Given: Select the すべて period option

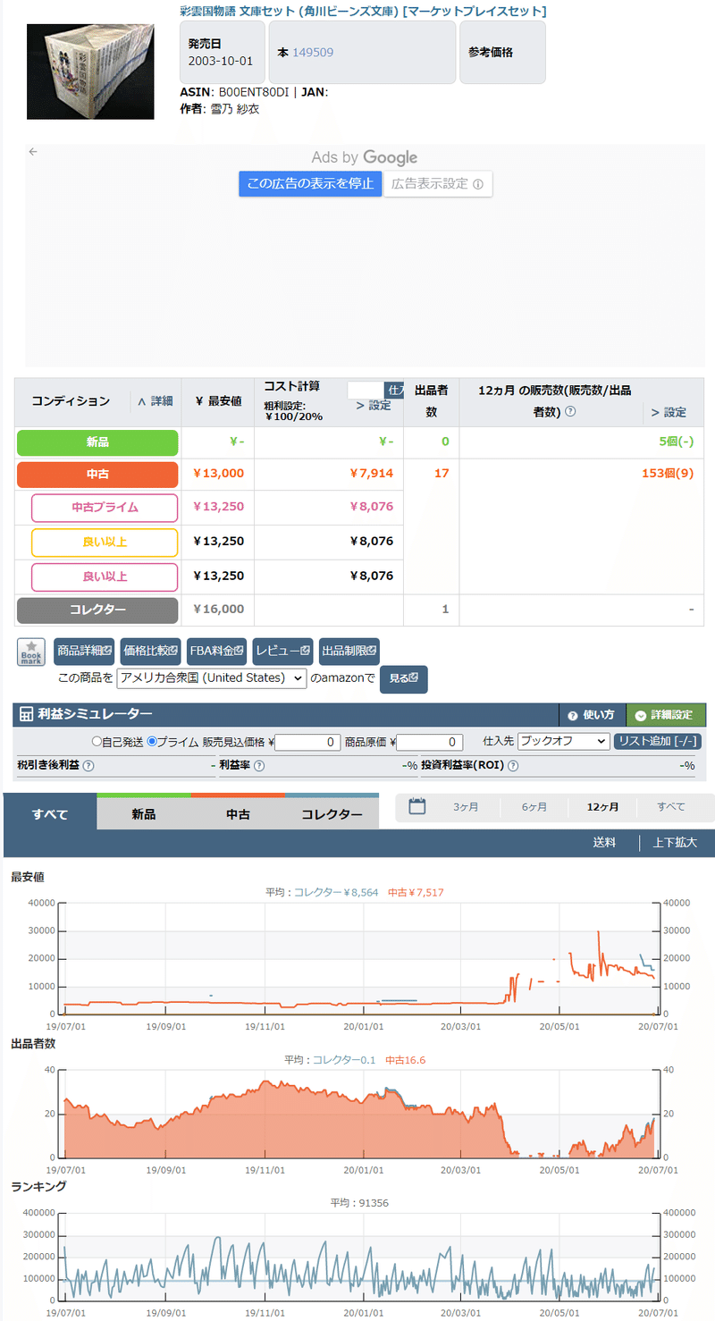Looking at the screenshot, I should 671,807.
